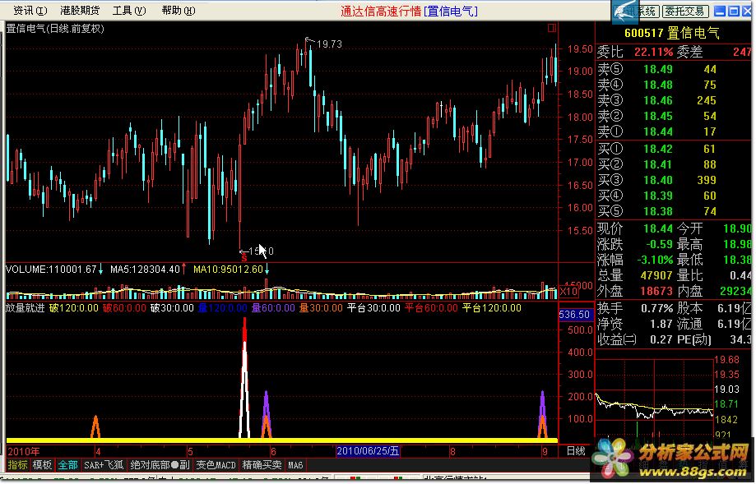Open the 资讯(I) menu

(30, 10)
